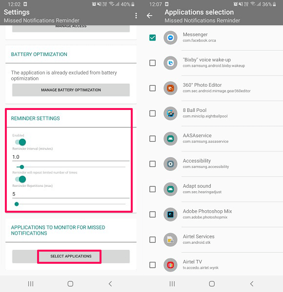Check the AASAservice checkbox

coord(153,139)
